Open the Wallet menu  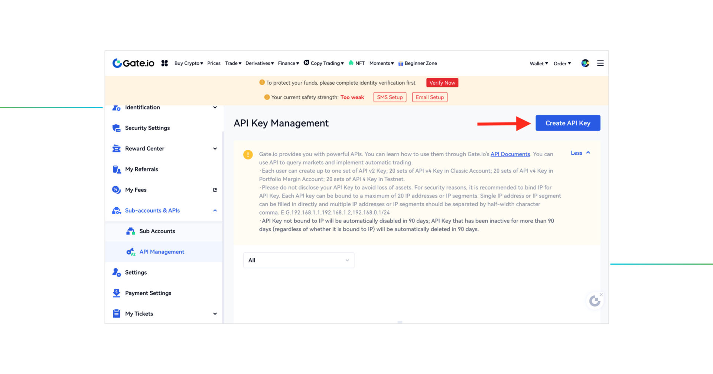tap(538, 64)
